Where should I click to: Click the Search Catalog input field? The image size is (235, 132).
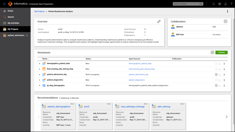[x=186, y=4]
